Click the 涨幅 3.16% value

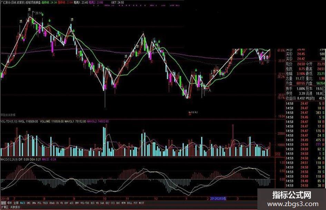(301, 74)
